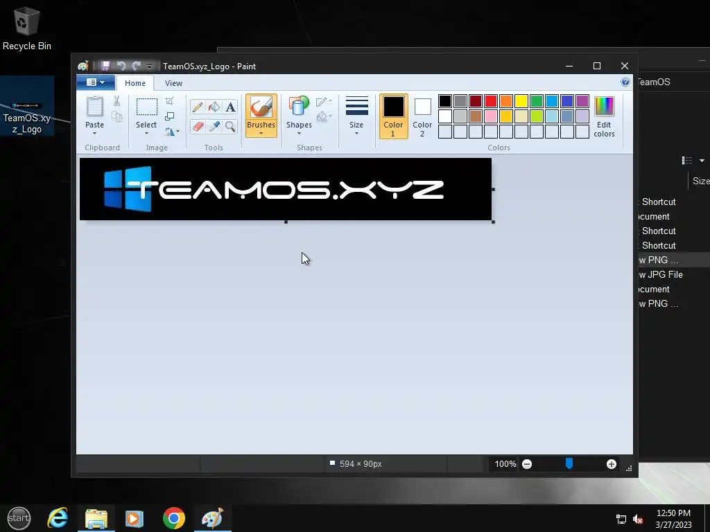Select the Color picker eyedropper tool

(x=214, y=126)
